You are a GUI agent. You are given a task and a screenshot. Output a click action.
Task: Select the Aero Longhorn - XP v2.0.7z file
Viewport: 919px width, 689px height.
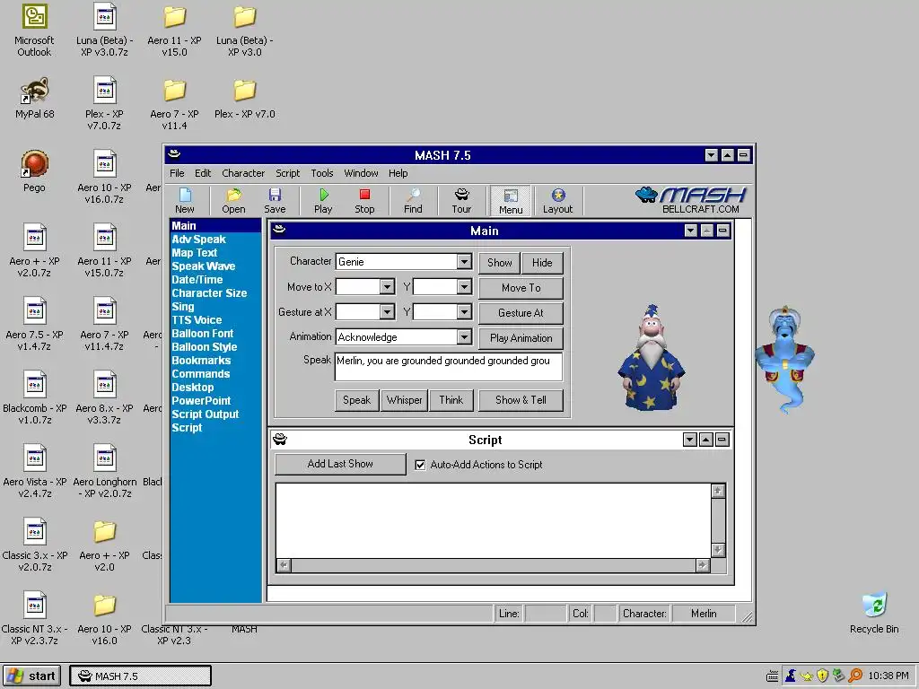104,472
